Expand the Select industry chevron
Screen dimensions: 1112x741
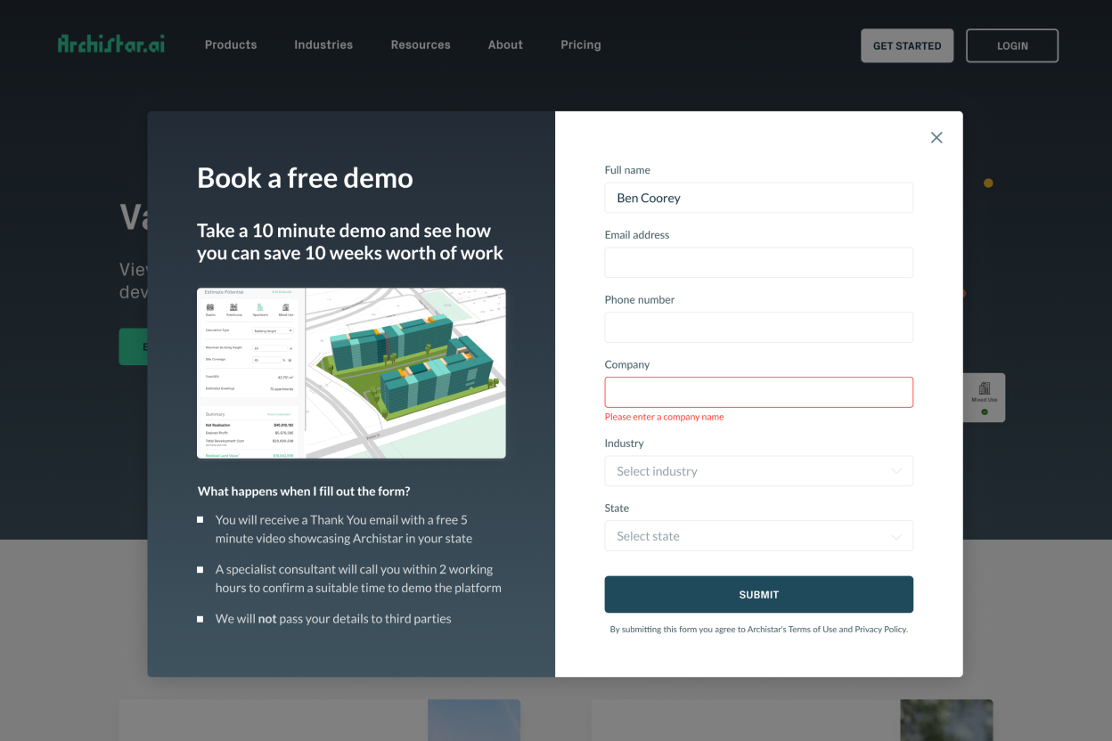tap(896, 471)
